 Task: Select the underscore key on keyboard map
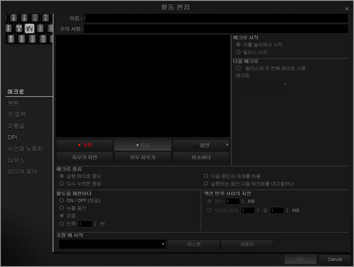(x=35, y=18)
